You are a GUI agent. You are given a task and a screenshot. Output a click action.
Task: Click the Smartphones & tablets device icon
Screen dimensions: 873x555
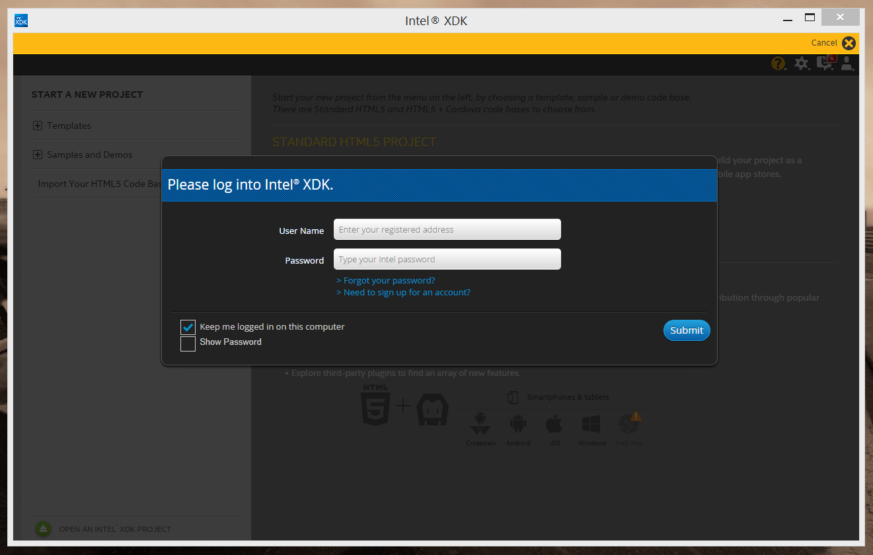pyautogui.click(x=512, y=397)
